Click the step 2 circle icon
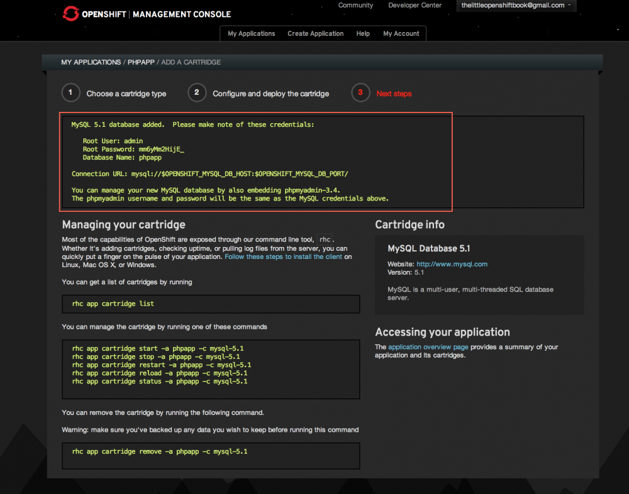Image resolution: width=629 pixels, height=494 pixels. tap(197, 93)
